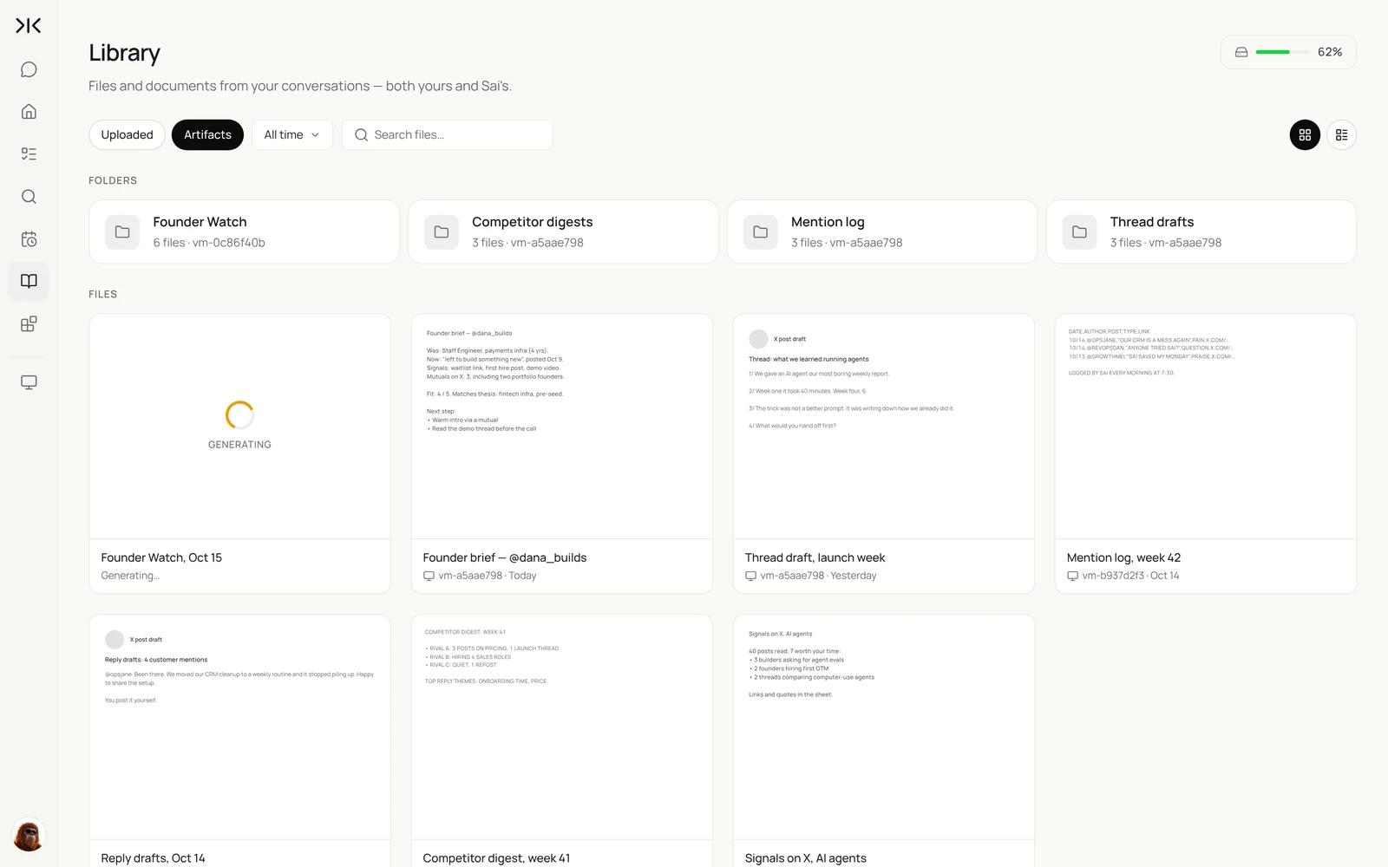The height and width of the screenshot is (867, 1388).
Task: Switch to grid view
Action: [1305, 135]
